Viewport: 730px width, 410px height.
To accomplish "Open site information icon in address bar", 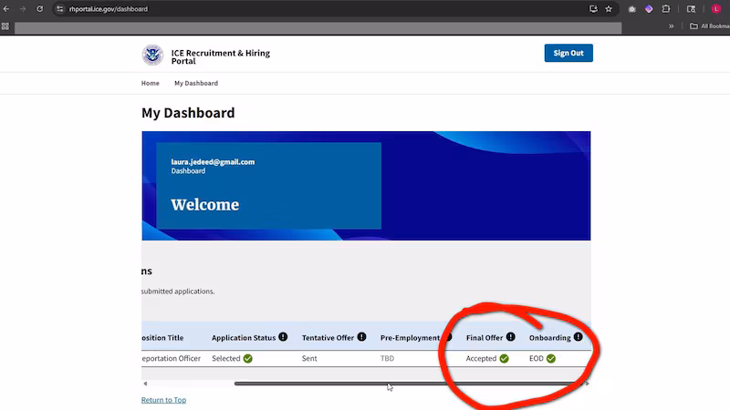I will click(x=59, y=9).
